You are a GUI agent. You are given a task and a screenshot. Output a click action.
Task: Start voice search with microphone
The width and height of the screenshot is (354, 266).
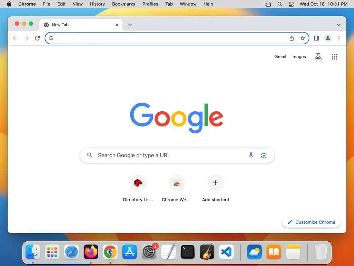[251, 155]
